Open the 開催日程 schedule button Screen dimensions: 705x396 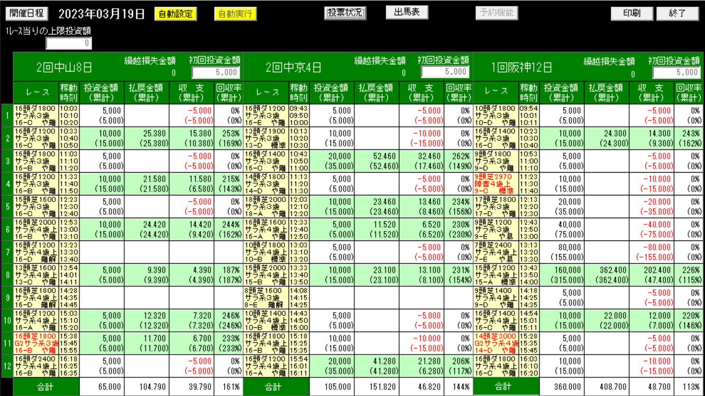[27, 13]
